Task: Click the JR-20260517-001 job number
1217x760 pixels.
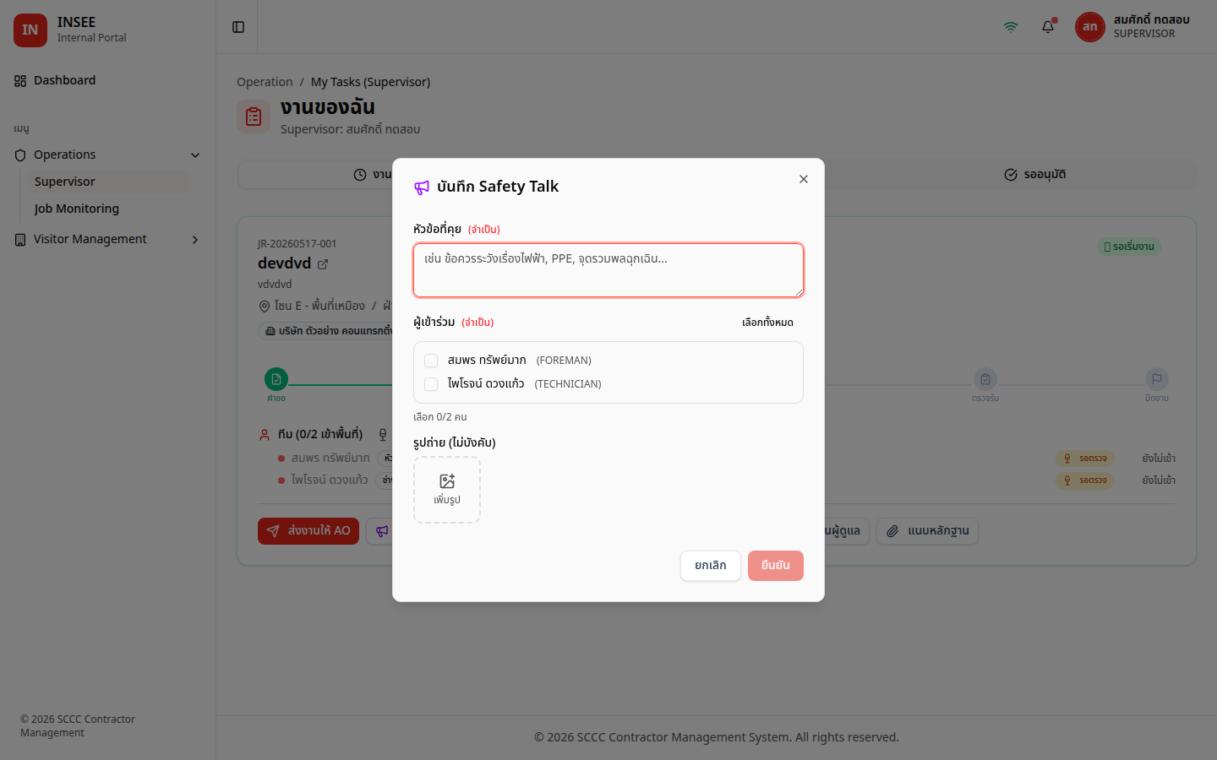Action: 297,244
